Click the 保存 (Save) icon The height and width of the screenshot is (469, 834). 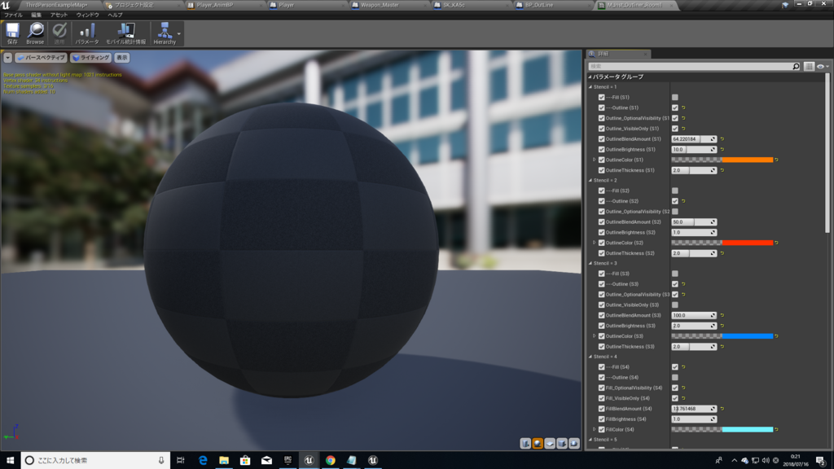[11, 33]
